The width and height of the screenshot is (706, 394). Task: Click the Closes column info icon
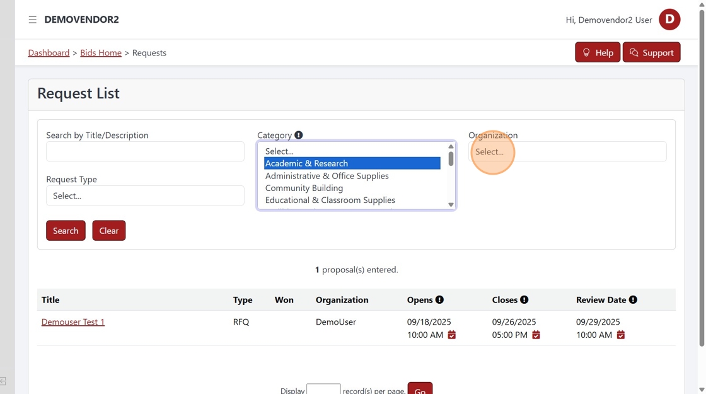click(524, 299)
